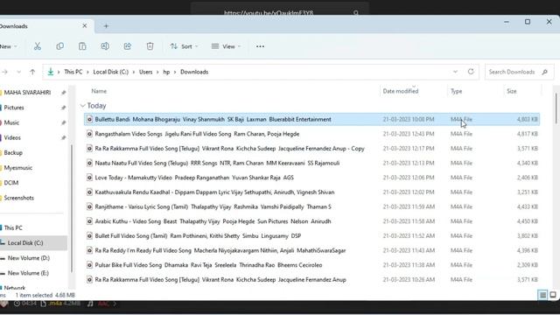Close the Downloads tab
This screenshot has width=560, height=315.
click(x=85, y=25)
